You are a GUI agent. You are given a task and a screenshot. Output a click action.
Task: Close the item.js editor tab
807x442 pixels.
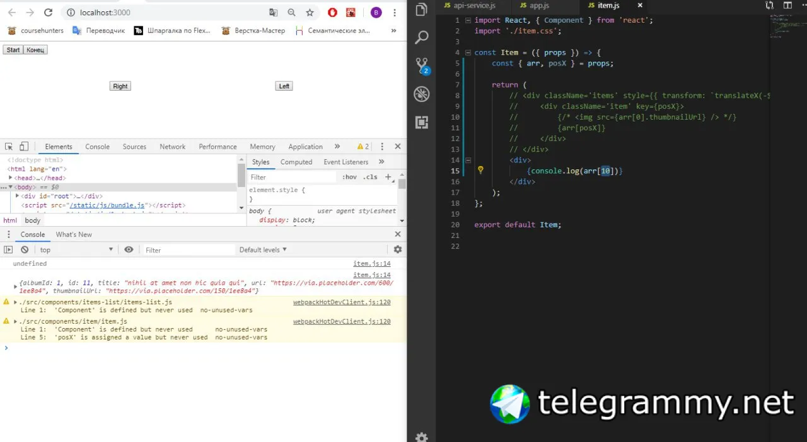click(x=640, y=5)
